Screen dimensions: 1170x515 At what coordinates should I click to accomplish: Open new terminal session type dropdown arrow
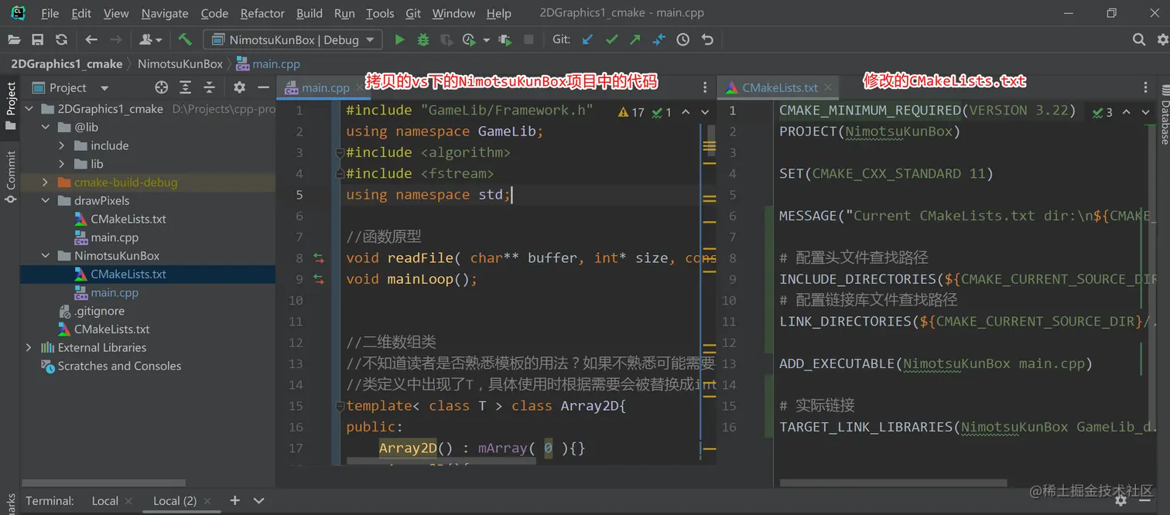tap(259, 501)
